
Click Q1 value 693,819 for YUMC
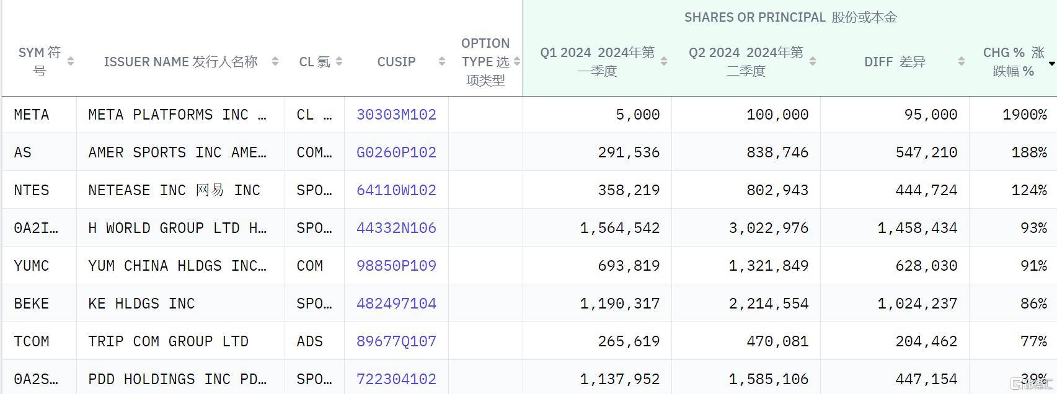click(629, 266)
